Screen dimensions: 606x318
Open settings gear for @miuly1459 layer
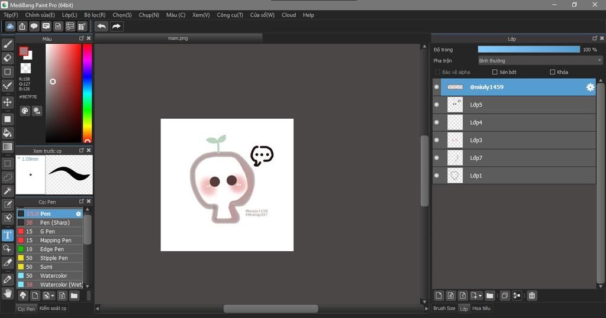[x=590, y=87]
